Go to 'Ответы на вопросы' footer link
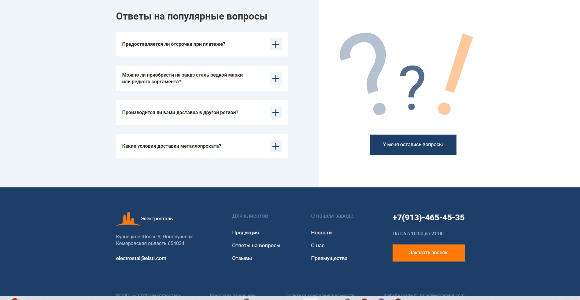This screenshot has width=580, height=300. [256, 245]
